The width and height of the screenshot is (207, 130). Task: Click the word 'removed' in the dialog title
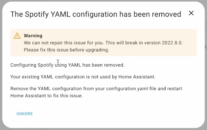pos(166,14)
